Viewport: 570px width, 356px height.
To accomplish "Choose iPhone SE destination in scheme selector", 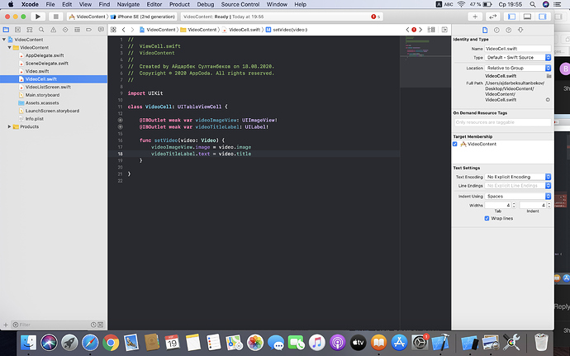I will (143, 17).
